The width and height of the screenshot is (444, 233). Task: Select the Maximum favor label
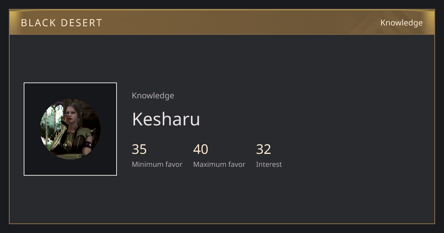(219, 164)
